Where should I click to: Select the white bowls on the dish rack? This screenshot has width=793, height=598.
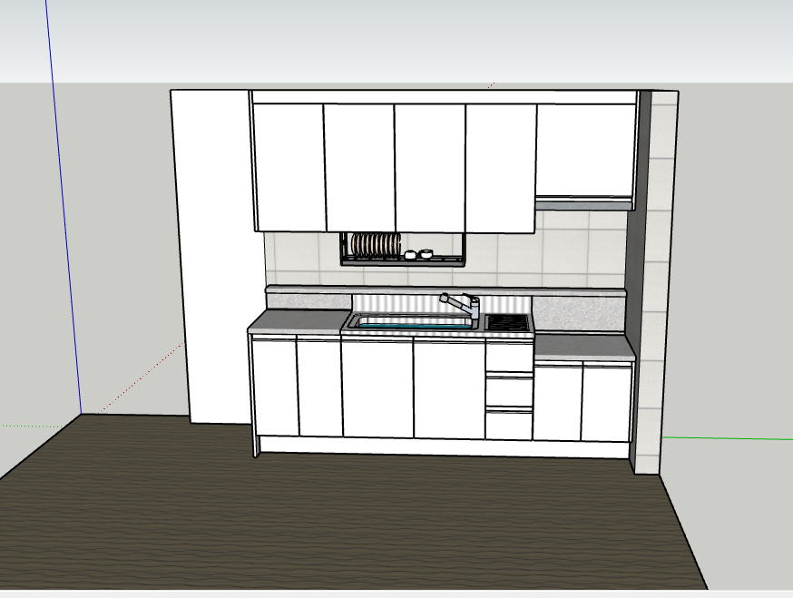click(x=419, y=254)
